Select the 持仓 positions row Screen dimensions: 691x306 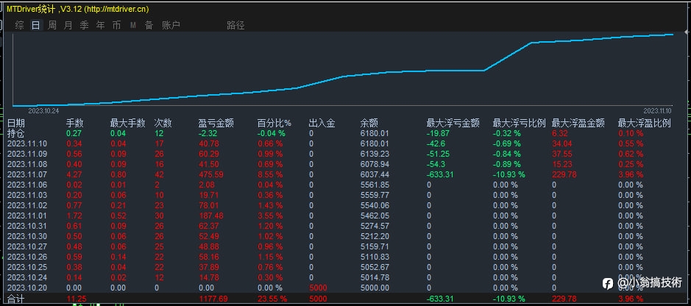point(346,133)
